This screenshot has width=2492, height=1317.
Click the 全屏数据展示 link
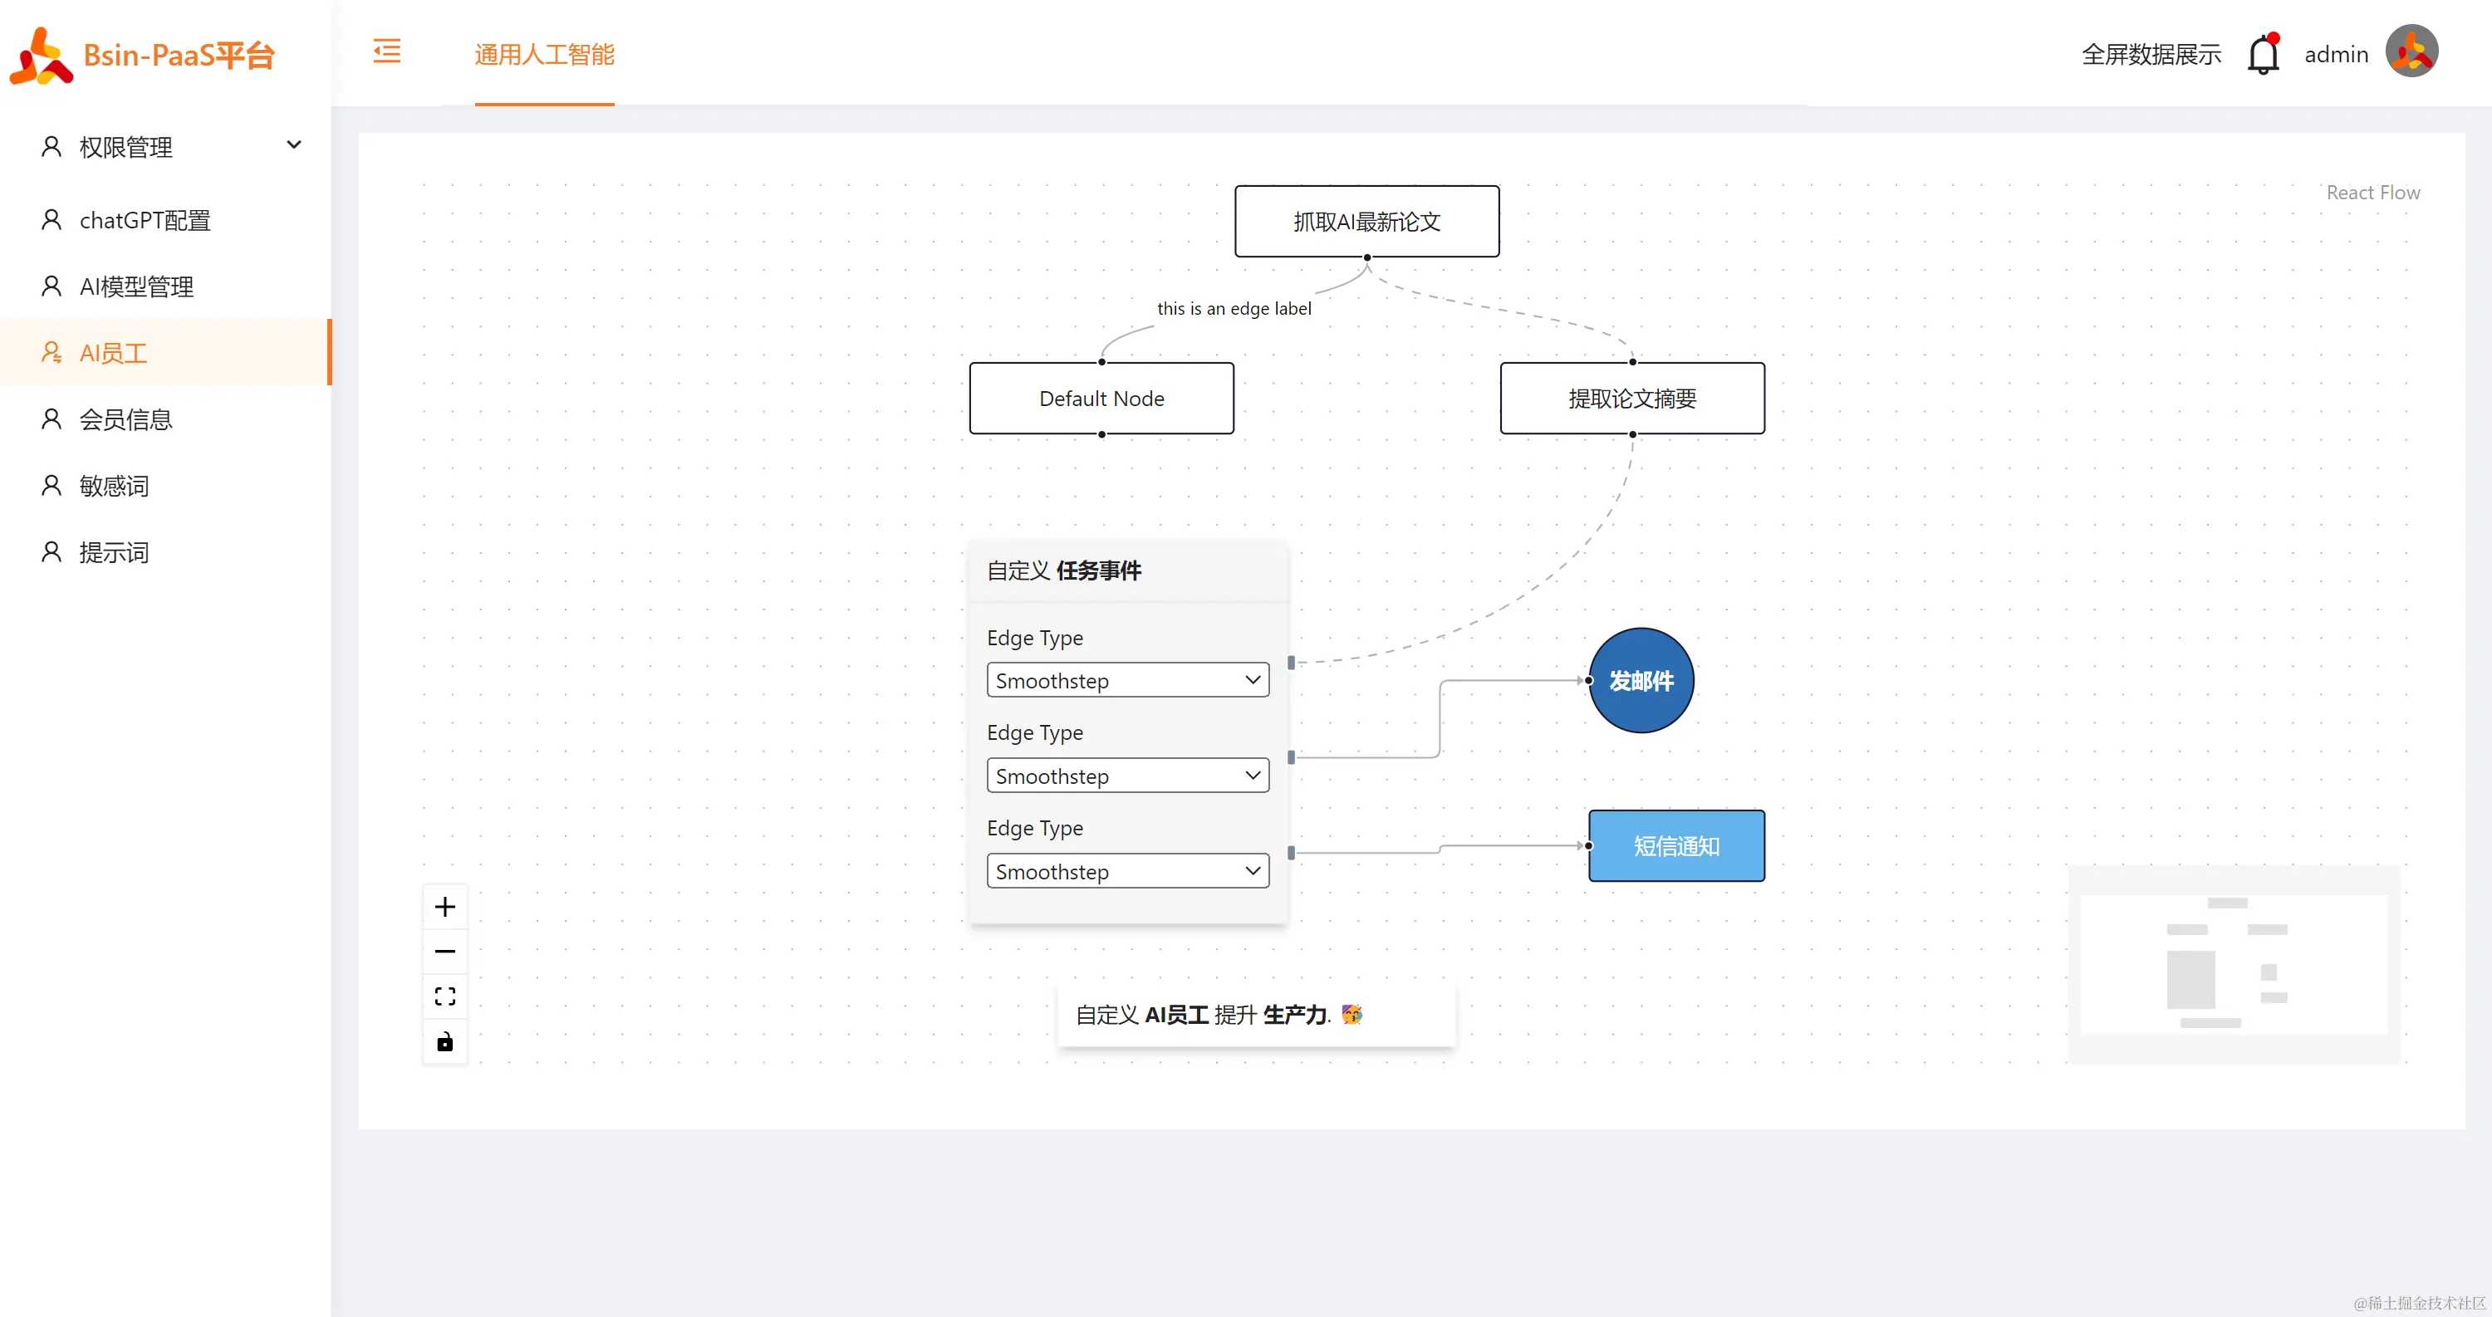pos(2151,54)
